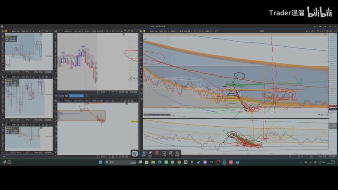The width and height of the screenshot is (338, 190).
Task: Open symbol selector in main chart toolbar
Action: (x=154, y=31)
